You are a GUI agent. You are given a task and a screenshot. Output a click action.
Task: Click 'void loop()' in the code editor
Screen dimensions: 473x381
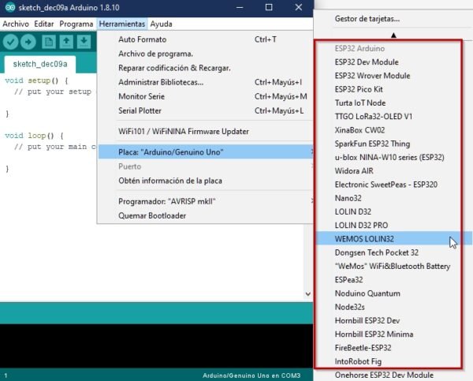(x=29, y=136)
